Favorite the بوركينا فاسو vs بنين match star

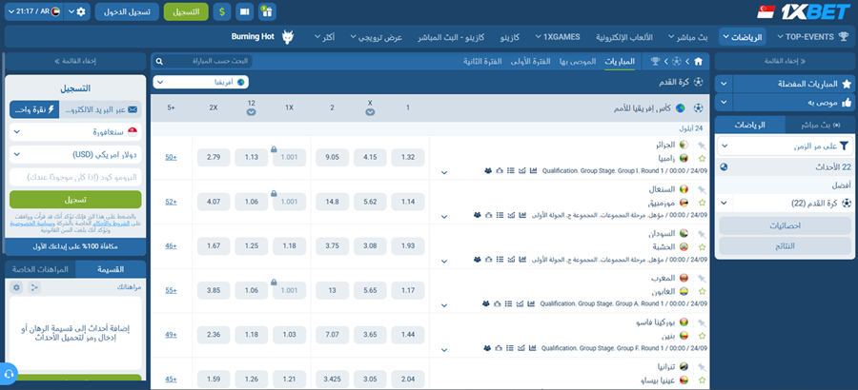coord(702,336)
